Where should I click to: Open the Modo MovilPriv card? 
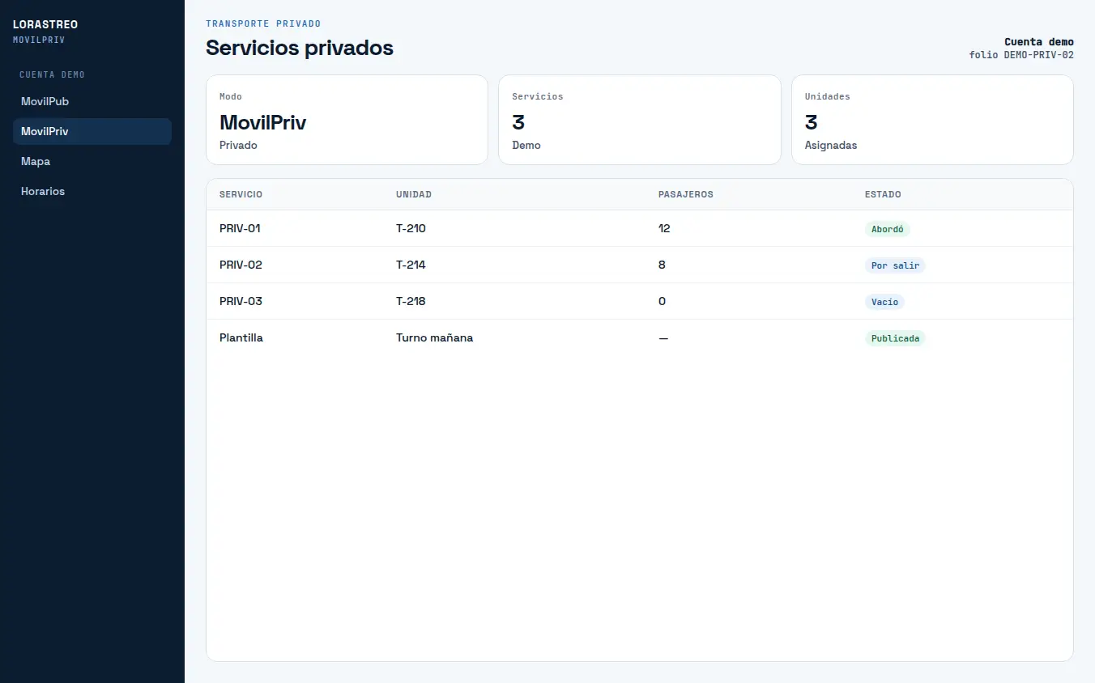[x=347, y=120]
